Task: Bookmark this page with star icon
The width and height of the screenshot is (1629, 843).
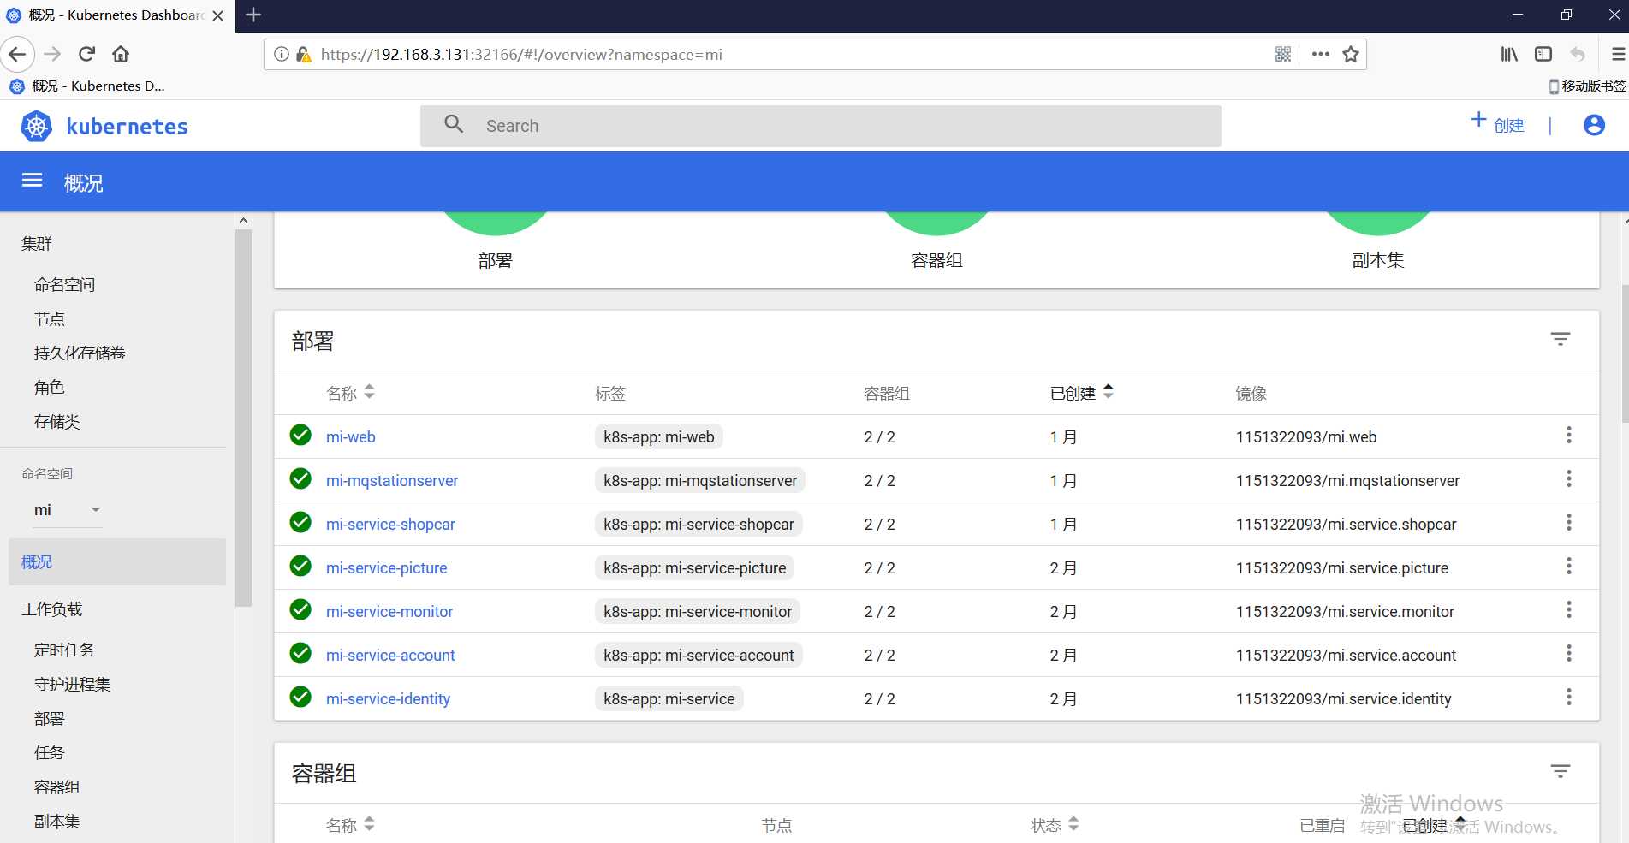Action: 1351,54
